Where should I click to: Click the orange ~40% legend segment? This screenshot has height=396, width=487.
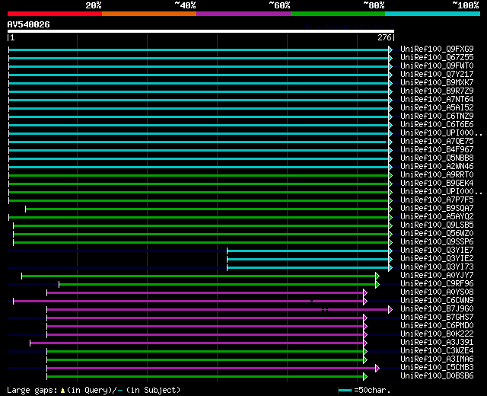click(x=148, y=13)
